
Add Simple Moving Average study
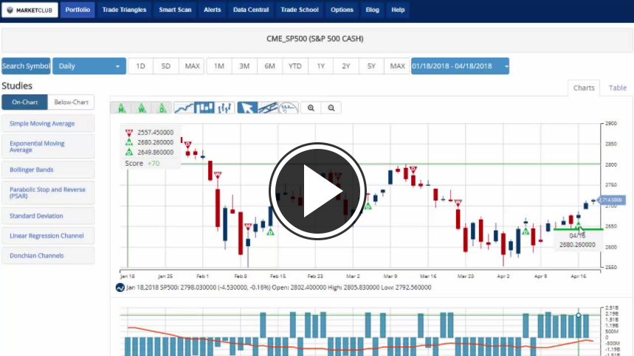click(x=48, y=124)
